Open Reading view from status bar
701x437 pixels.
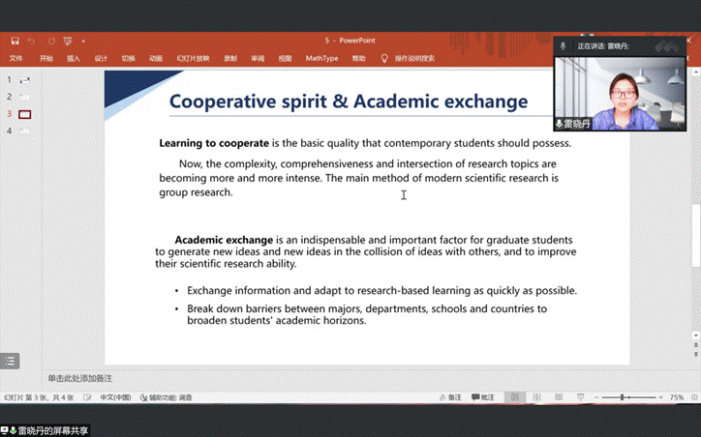[x=560, y=397]
